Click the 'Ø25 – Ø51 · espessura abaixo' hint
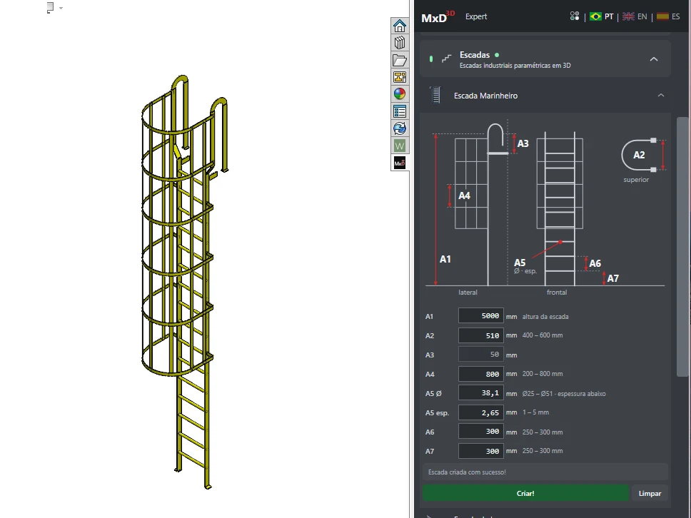The width and height of the screenshot is (691, 518). (x=564, y=393)
